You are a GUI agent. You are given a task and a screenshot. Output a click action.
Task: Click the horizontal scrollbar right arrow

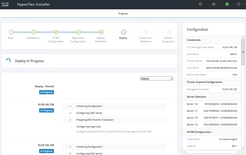[x=239, y=152]
